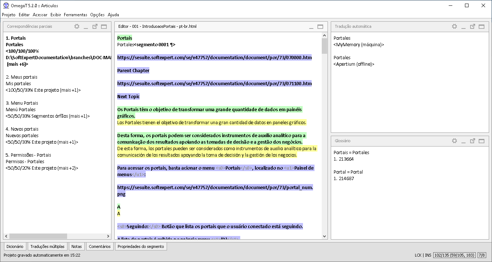This screenshot has height=262, width=492.
Task: Click left arrow of matches pane horizontal scrollbar
Action: (6, 236)
